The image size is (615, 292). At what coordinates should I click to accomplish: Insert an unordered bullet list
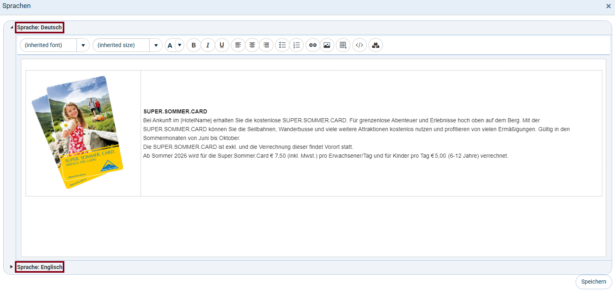point(282,45)
